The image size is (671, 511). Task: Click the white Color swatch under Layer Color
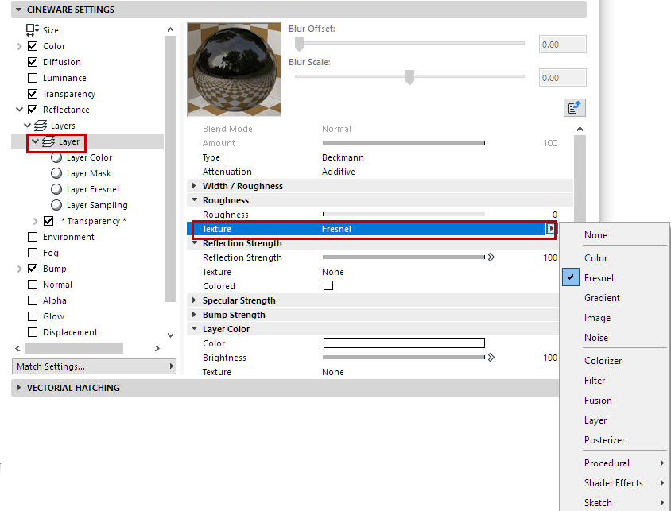[403, 343]
